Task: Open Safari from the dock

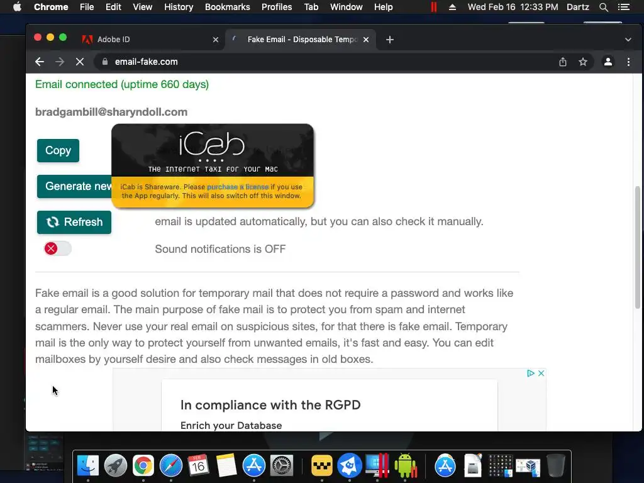Action: pyautogui.click(x=171, y=466)
